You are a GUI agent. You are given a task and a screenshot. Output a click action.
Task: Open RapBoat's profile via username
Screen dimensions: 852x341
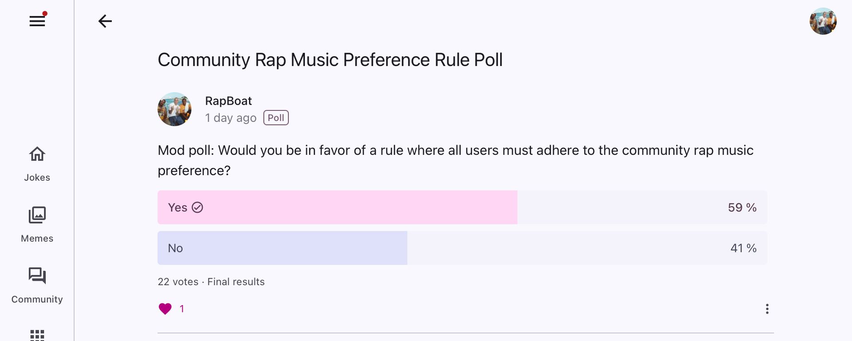pos(229,101)
